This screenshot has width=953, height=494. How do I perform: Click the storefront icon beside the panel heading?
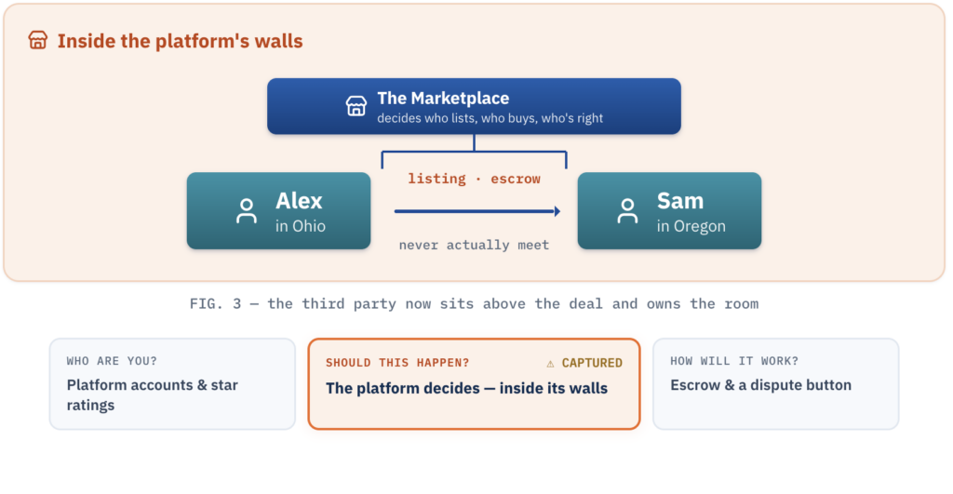pyautogui.click(x=37, y=40)
